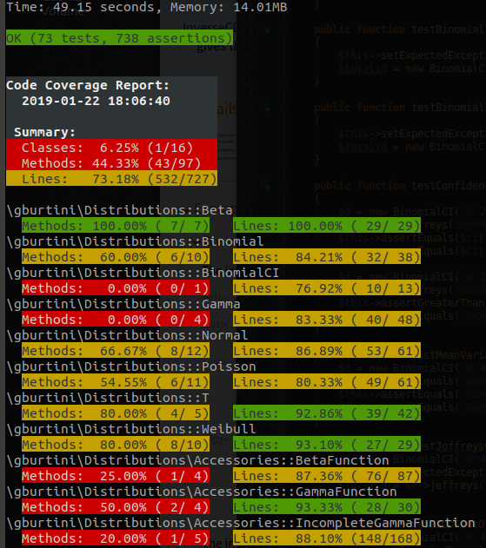Image resolution: width=486 pixels, height=548 pixels.
Task: Click Binomial 'Methods: 60.00% ( 6/10)'
Action: point(116,257)
